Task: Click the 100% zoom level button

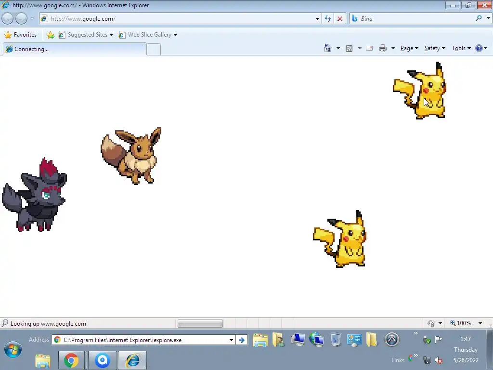Action: tap(461, 323)
